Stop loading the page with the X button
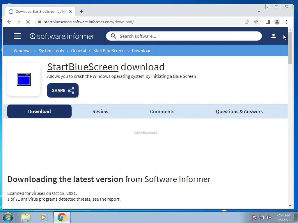 [28, 22]
